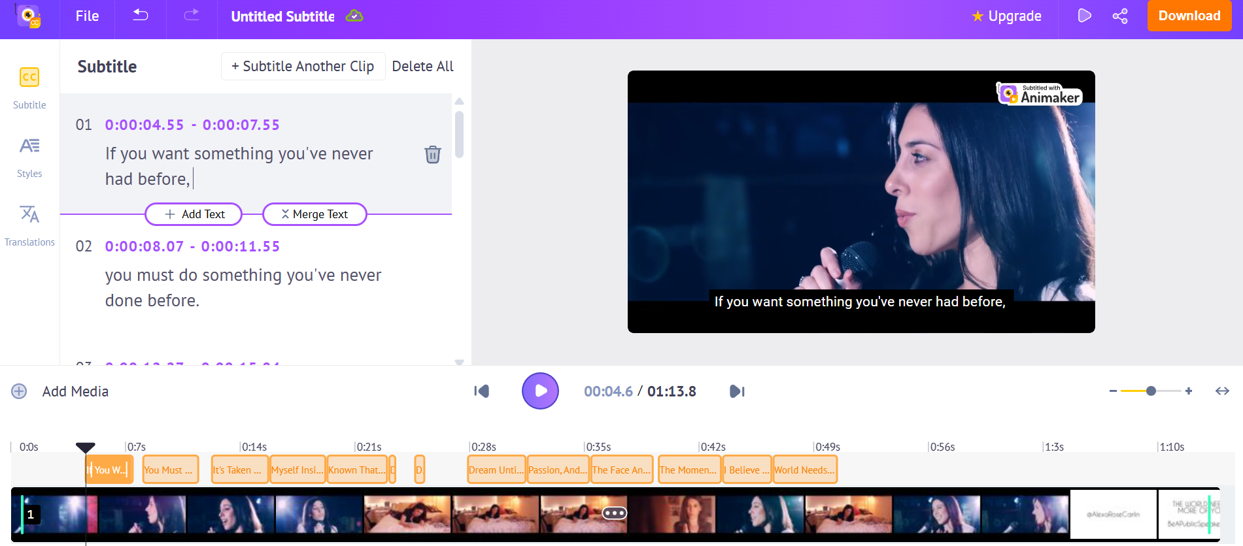This screenshot has height=546, width=1243.
Task: Click the Add Media plus icon
Action: (19, 391)
